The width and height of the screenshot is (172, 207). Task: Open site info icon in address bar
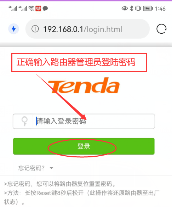tap(35, 29)
